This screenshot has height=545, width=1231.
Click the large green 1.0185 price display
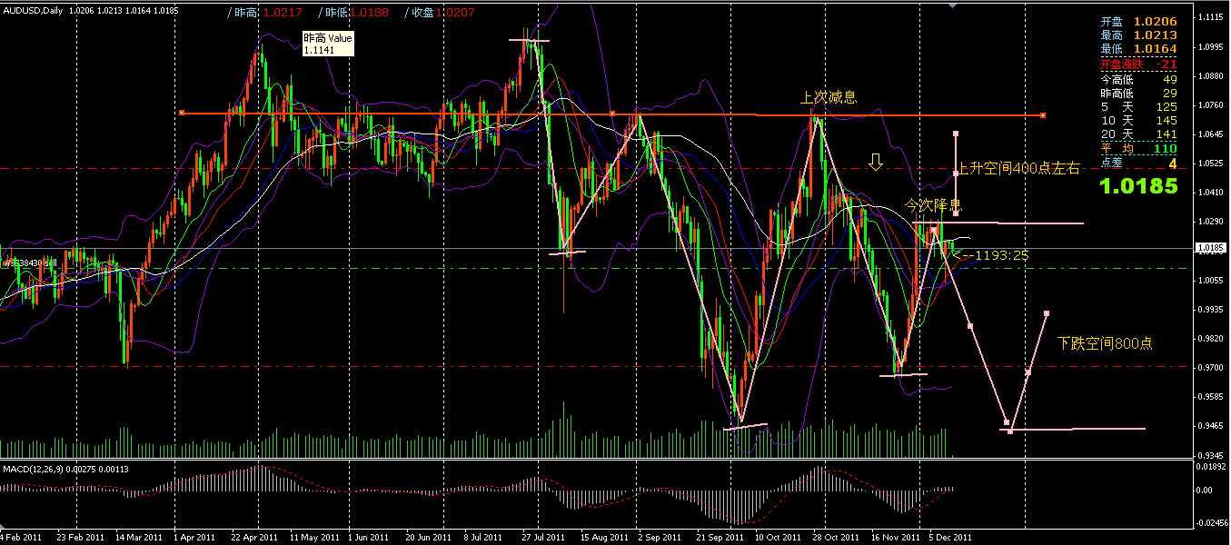(1139, 187)
